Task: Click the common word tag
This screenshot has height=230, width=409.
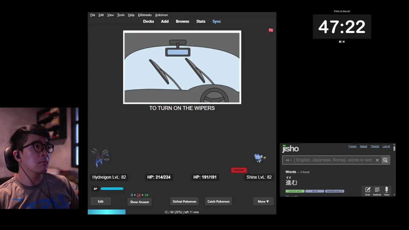Action: point(295,191)
